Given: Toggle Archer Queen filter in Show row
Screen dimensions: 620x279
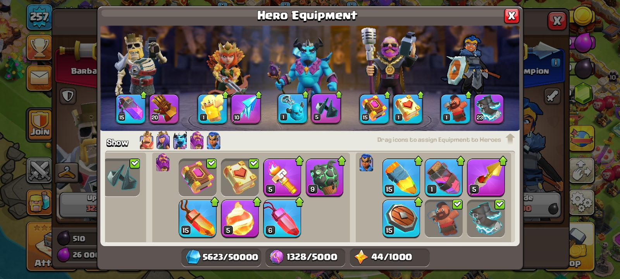Looking at the screenshot, I should [163, 141].
